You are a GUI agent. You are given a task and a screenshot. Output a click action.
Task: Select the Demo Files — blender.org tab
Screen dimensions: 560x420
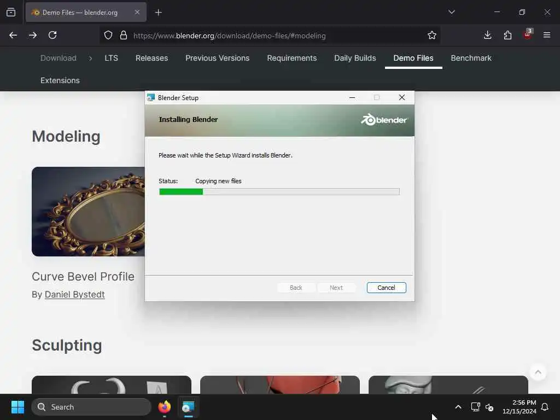(86, 13)
